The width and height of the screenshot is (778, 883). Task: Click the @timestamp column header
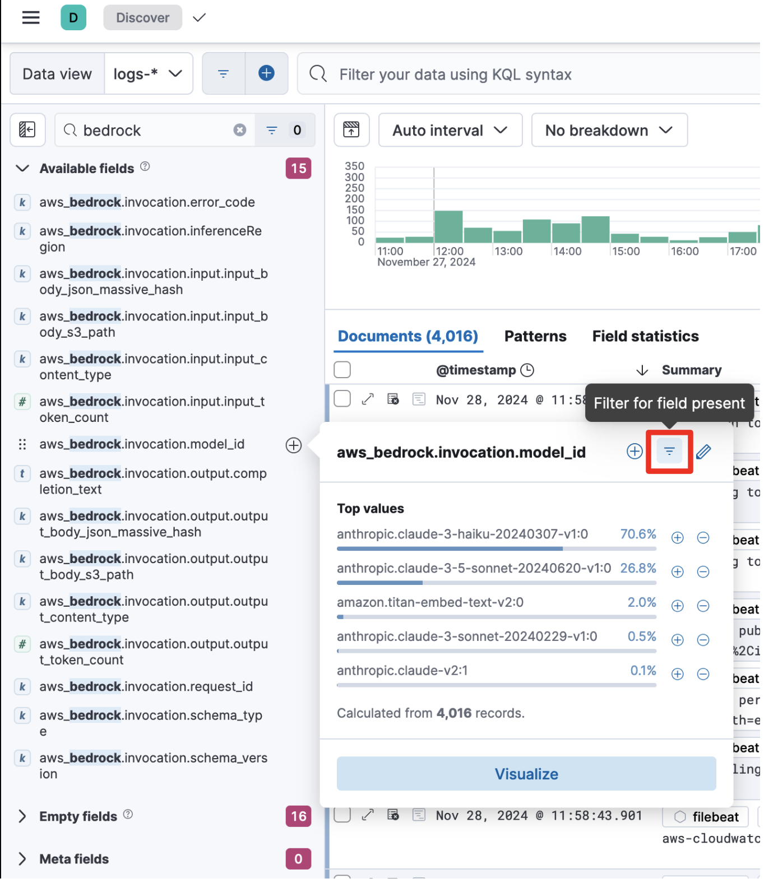[x=476, y=370]
